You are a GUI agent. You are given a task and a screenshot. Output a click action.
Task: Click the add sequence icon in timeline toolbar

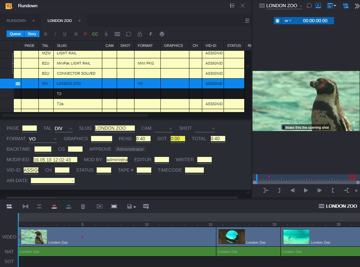coord(146,206)
